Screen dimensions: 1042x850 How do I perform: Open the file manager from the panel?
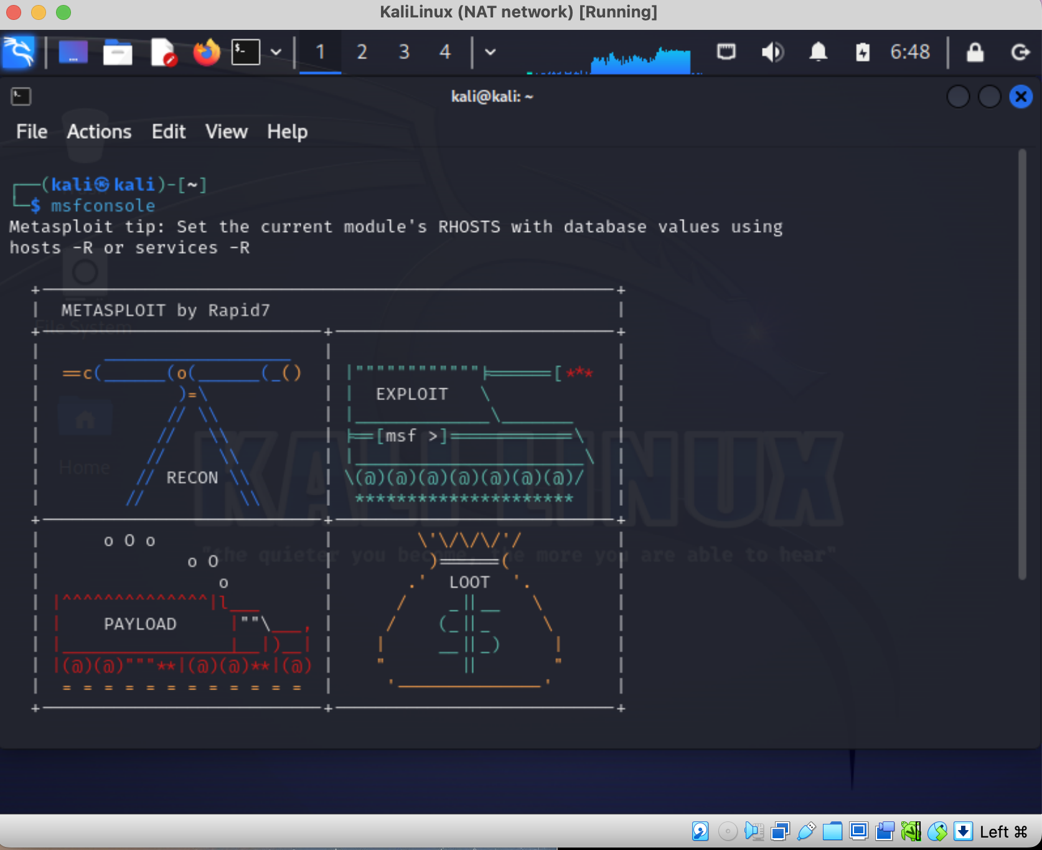[118, 52]
